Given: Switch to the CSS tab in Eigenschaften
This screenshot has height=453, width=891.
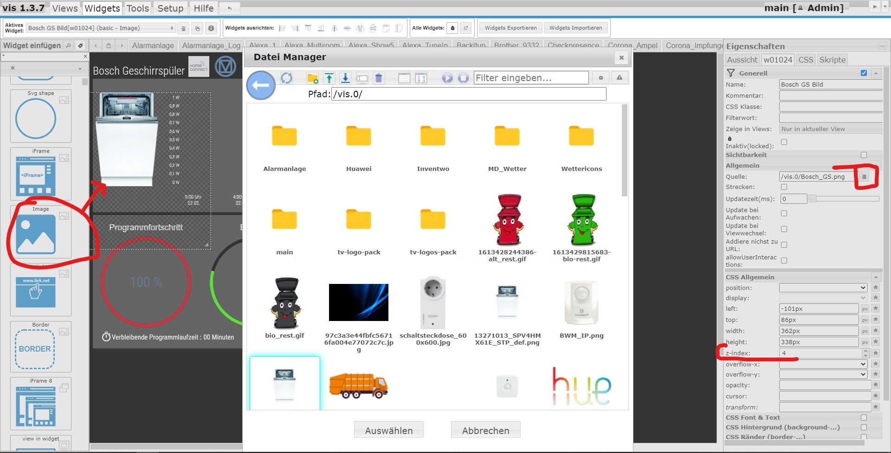Looking at the screenshot, I should coord(806,59).
